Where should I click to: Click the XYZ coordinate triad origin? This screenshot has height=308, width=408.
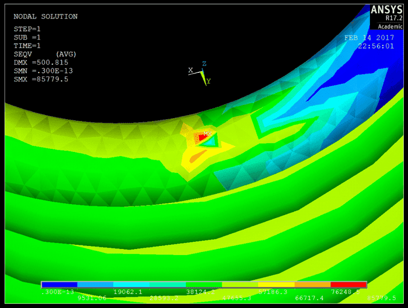point(202,72)
